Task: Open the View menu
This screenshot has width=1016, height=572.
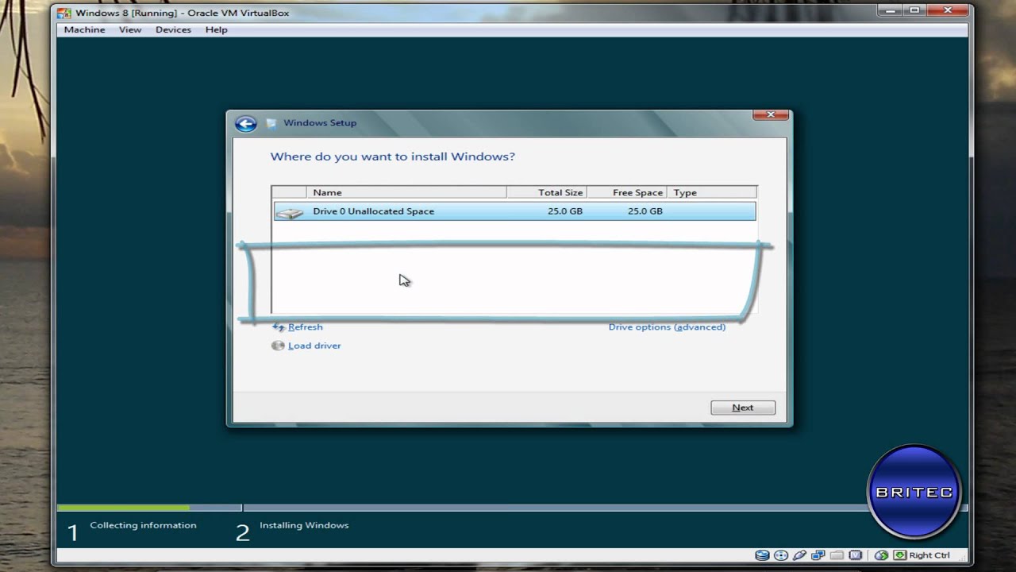Action: click(130, 29)
